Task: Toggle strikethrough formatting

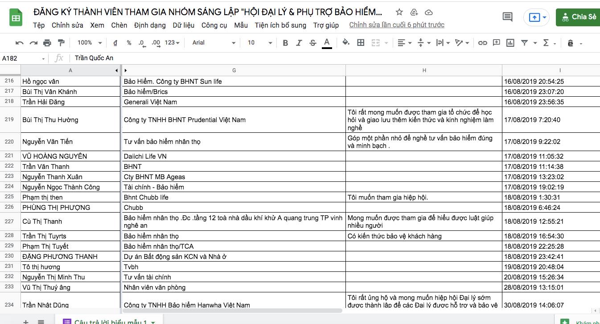Action: tap(313, 43)
